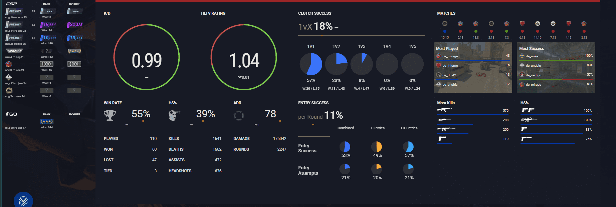Click the blue fingerprint icon
The height and width of the screenshot is (207, 616).
pos(23,201)
